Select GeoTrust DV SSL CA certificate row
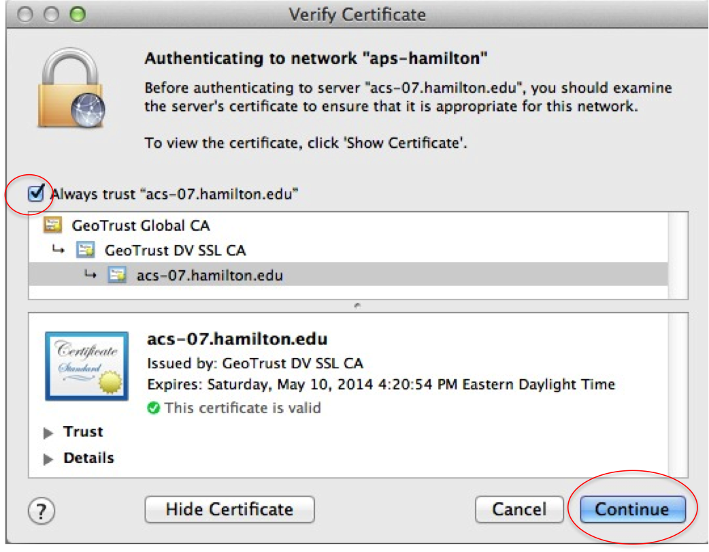Viewport: 709px width, 552px height. [x=348, y=250]
